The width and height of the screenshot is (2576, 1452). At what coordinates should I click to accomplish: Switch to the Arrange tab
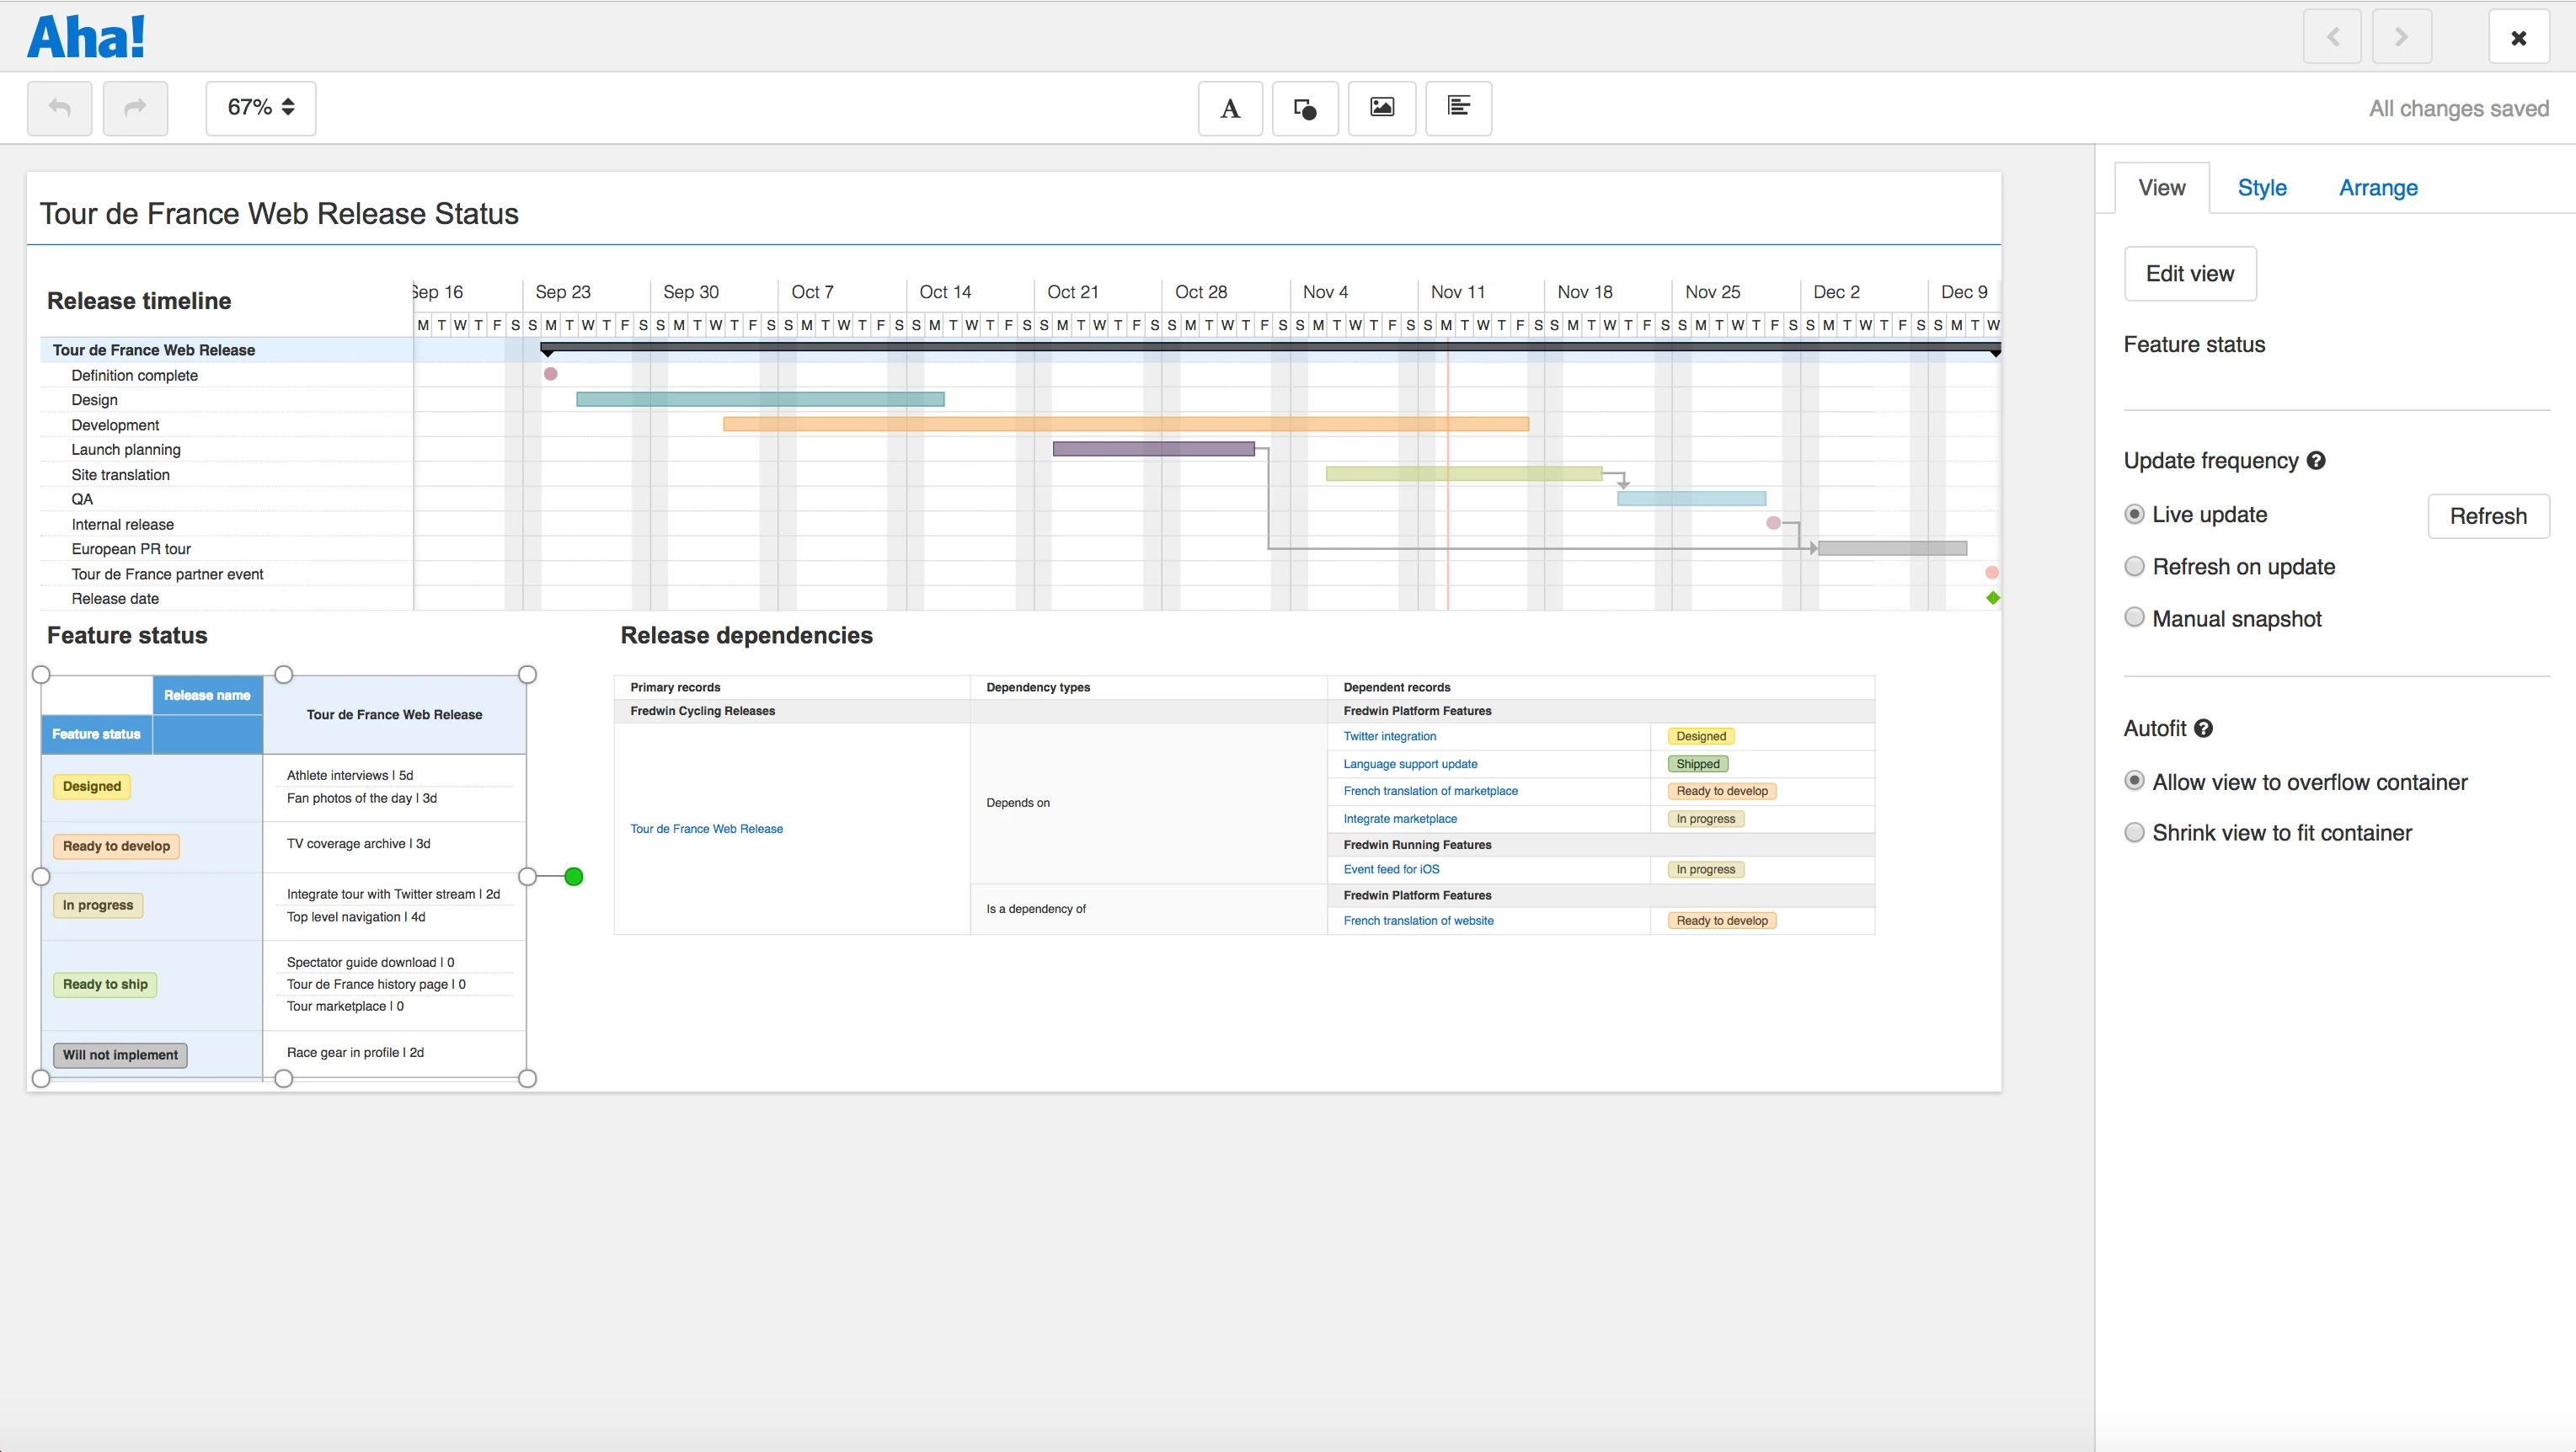2378,188
